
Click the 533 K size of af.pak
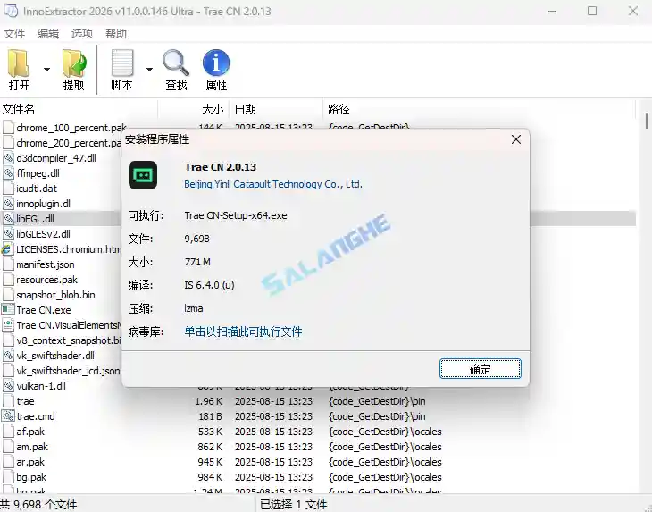pos(211,432)
